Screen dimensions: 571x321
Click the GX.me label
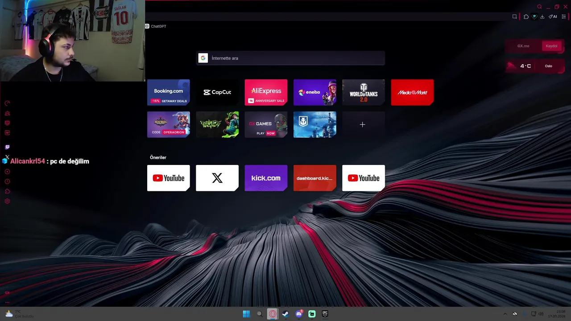[523, 46]
